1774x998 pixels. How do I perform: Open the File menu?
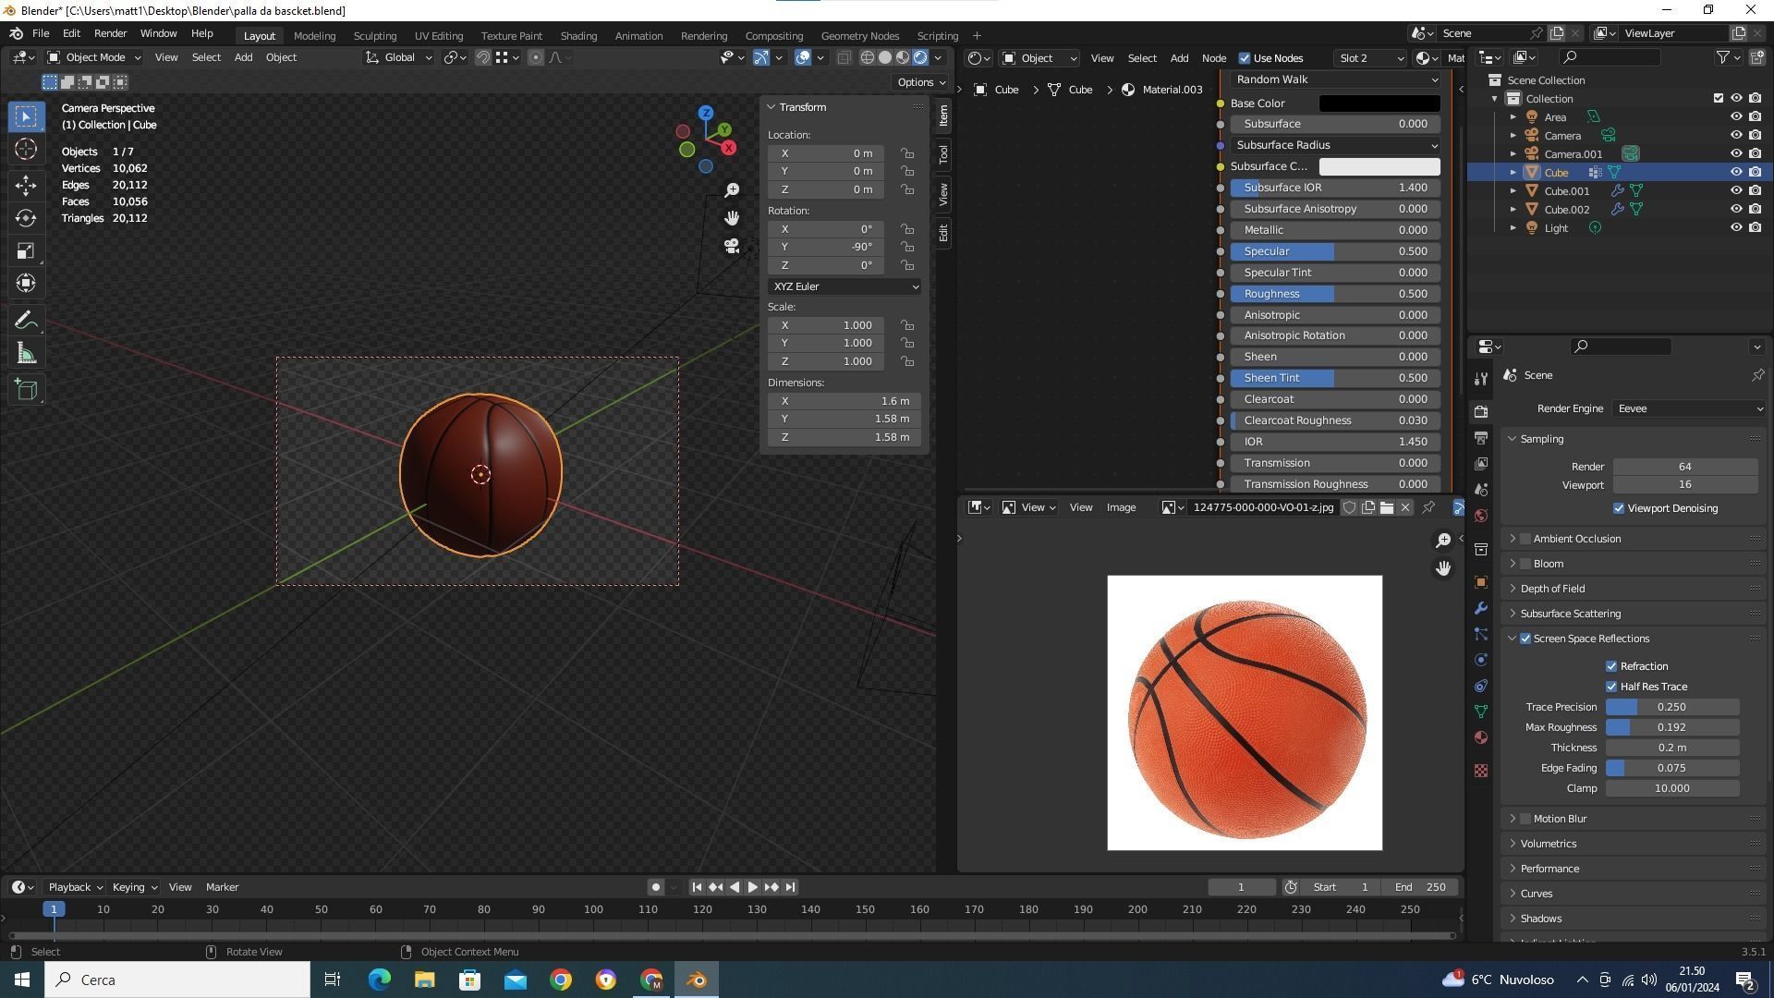pos(41,33)
